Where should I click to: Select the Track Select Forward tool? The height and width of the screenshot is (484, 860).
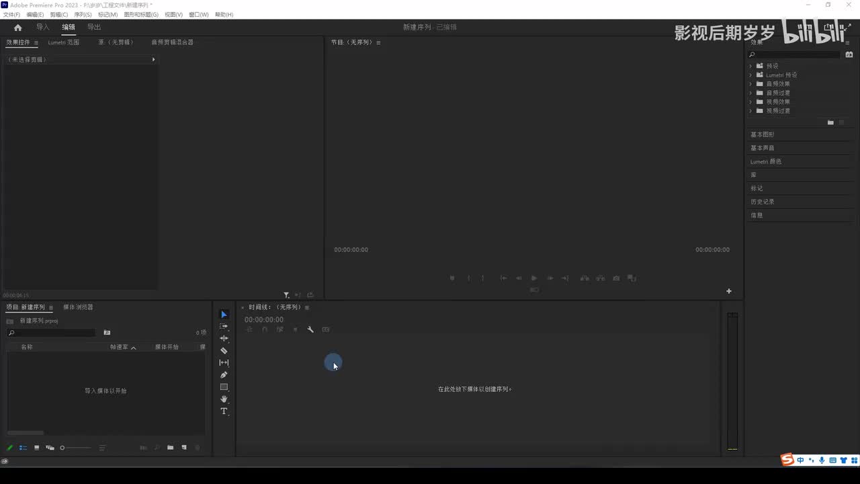tap(224, 326)
